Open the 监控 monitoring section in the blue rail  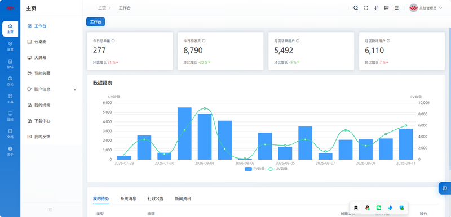10,116
